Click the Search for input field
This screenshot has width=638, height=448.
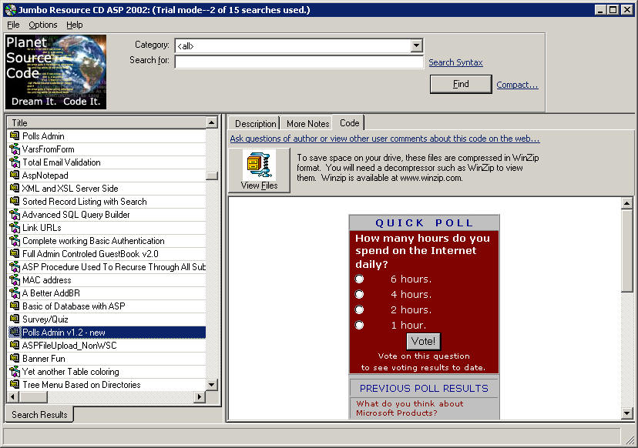point(299,62)
